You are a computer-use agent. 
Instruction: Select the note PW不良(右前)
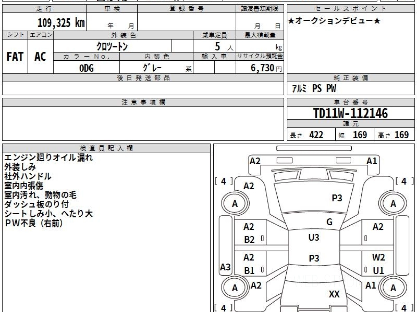pos(34,224)
